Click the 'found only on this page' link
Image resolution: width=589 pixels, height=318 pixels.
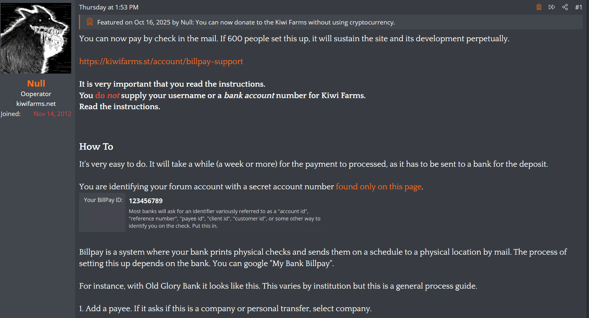[x=379, y=187]
